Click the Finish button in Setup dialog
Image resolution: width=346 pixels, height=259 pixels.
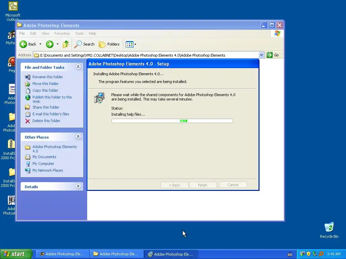pos(203,185)
